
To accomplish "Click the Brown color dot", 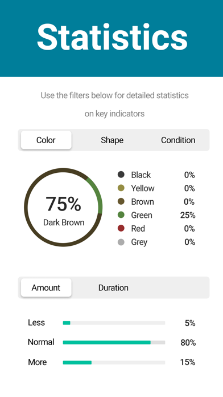I will [x=121, y=201].
